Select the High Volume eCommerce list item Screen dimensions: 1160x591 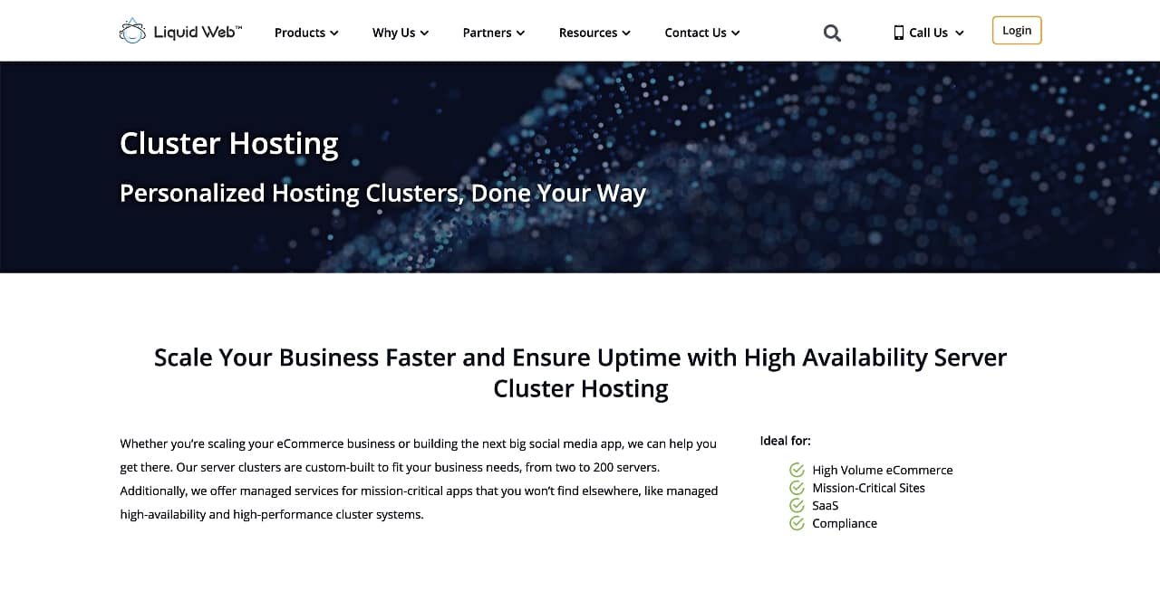pyautogui.click(x=883, y=470)
